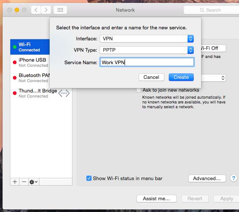Viewport: 239px width, 212px height.
Task: Select iPhone USB service
Action: click(x=29, y=62)
